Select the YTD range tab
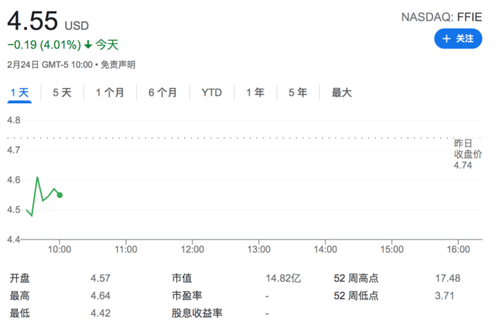Image resolution: width=494 pixels, height=332 pixels. [x=211, y=92]
